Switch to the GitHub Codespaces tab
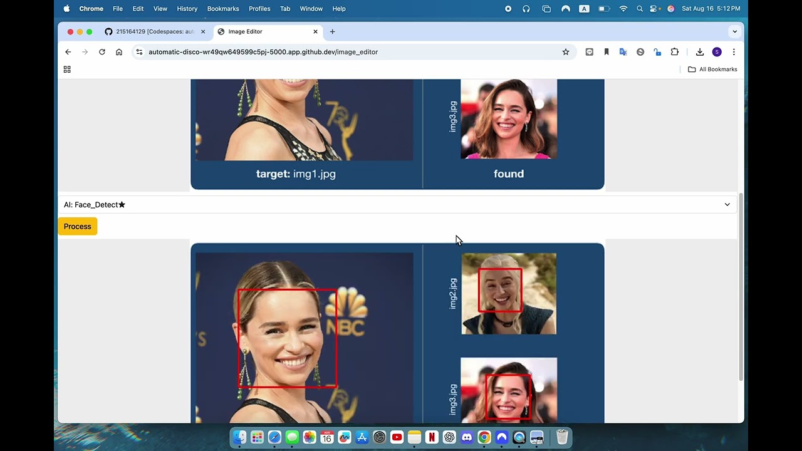Image resolution: width=802 pixels, height=451 pixels. [x=155, y=31]
